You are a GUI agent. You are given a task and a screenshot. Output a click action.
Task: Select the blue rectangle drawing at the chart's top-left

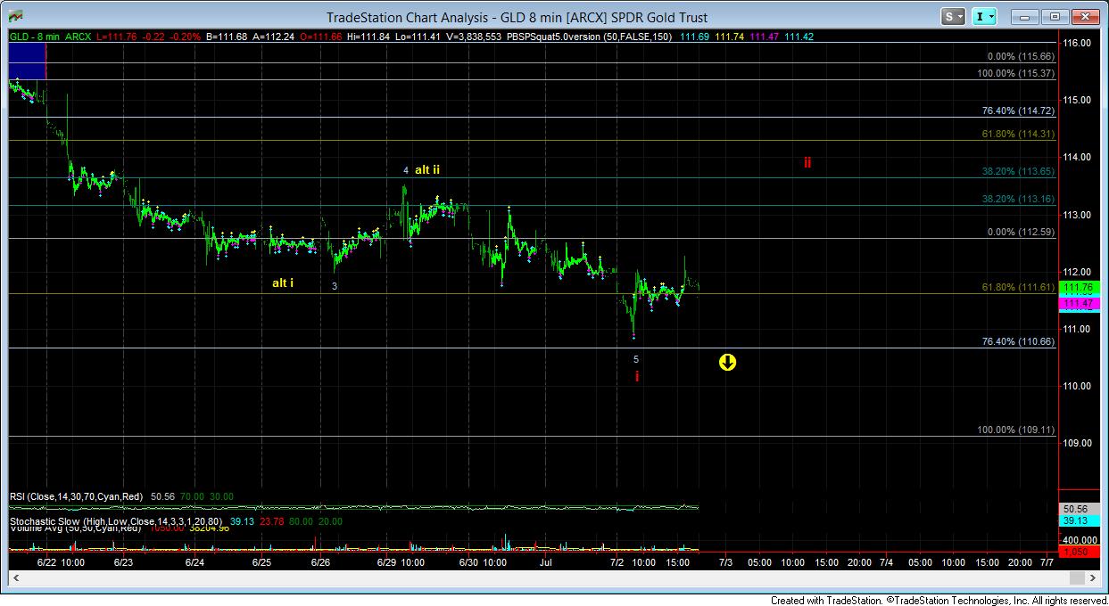click(27, 61)
